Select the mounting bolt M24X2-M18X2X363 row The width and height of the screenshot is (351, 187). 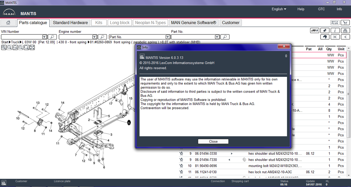(x=262, y=166)
